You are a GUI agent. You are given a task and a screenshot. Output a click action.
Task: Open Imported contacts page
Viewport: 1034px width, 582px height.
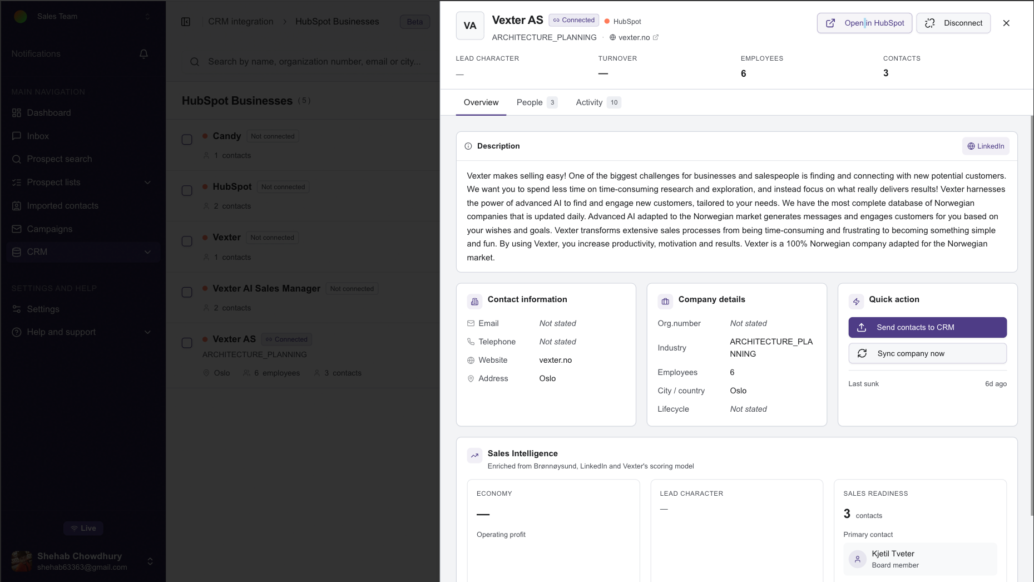62,206
